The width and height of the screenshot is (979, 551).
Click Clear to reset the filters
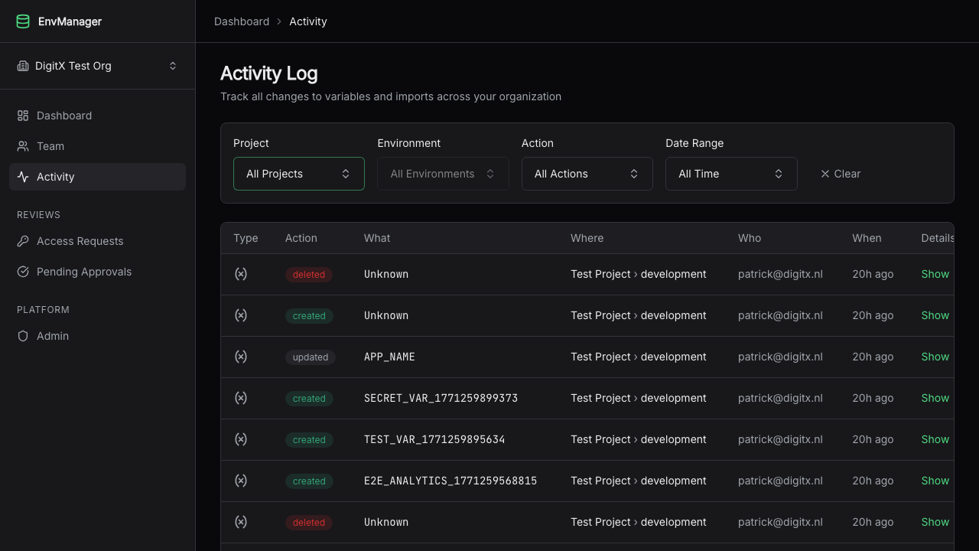840,174
